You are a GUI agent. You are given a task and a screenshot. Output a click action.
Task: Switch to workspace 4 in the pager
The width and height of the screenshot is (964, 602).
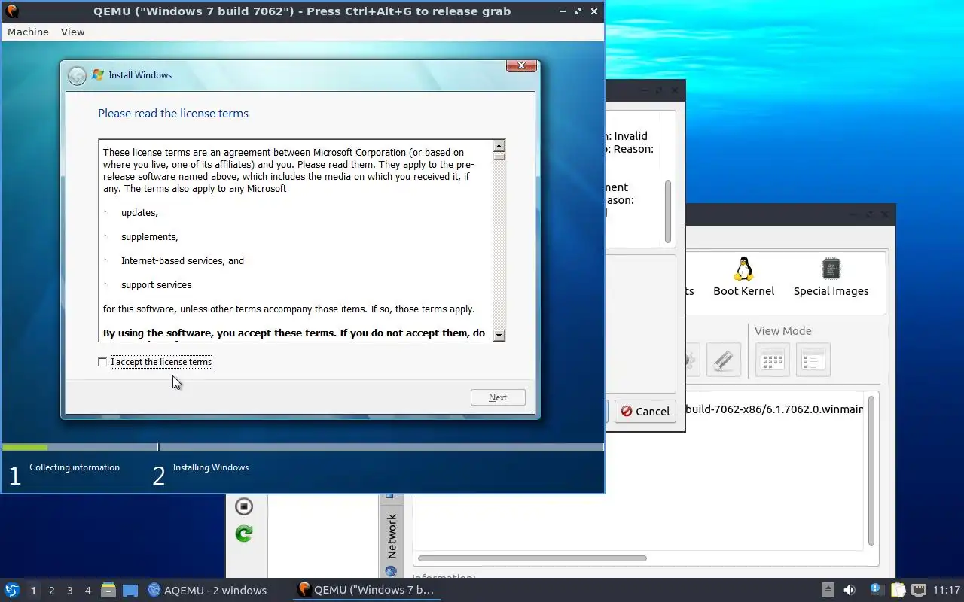pyautogui.click(x=87, y=591)
